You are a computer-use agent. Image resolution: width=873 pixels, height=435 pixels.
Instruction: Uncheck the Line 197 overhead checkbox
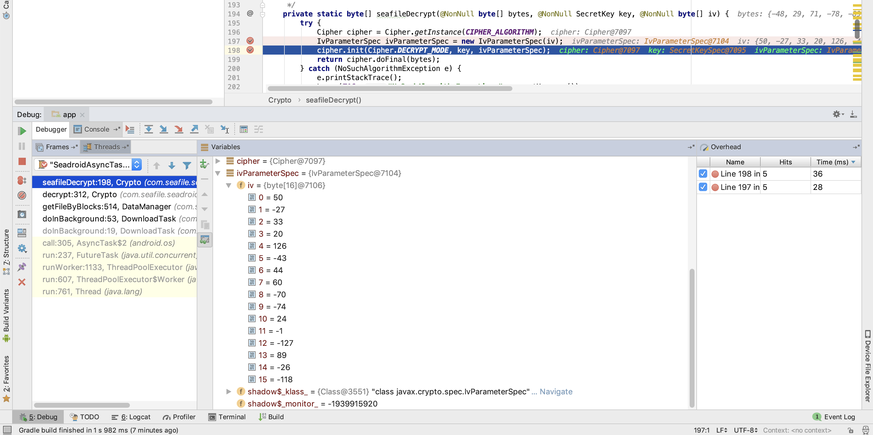point(703,187)
